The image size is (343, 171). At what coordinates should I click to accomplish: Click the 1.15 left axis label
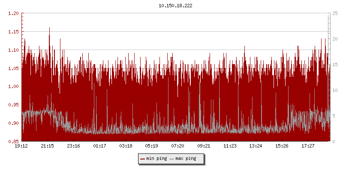14,32
